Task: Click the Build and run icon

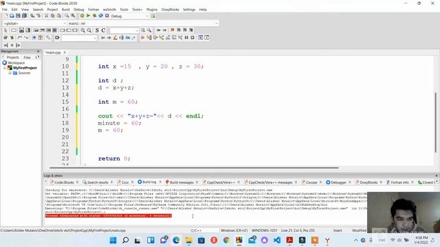Action: (95, 16)
